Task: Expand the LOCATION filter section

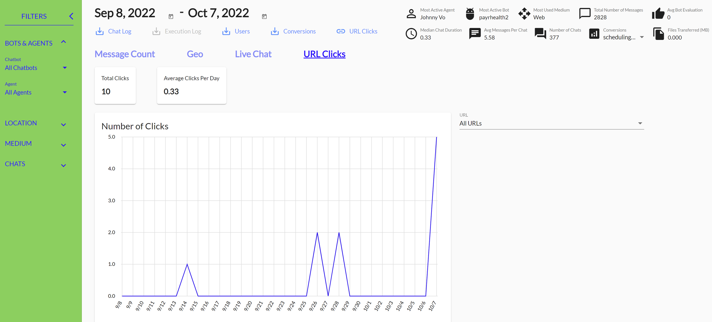Action: pyautogui.click(x=64, y=125)
